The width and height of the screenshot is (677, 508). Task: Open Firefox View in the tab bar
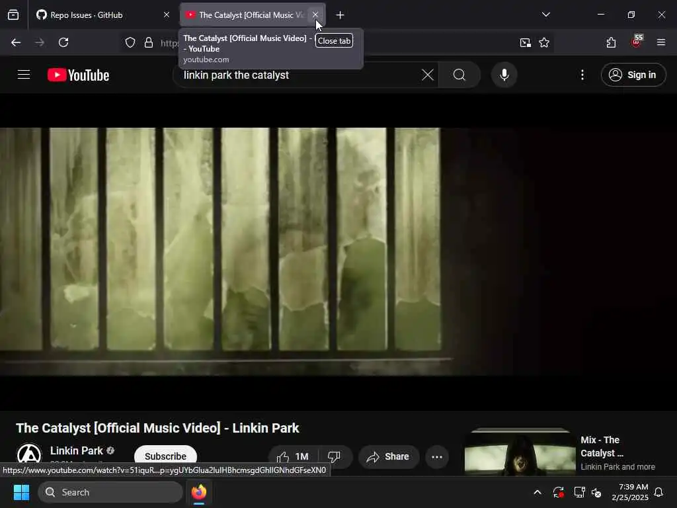point(13,15)
